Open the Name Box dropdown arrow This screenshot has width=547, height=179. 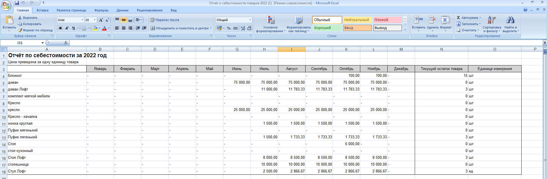[x=42, y=43]
